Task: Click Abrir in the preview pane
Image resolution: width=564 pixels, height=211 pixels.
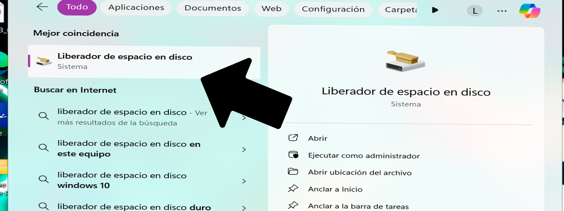Action: (x=318, y=138)
